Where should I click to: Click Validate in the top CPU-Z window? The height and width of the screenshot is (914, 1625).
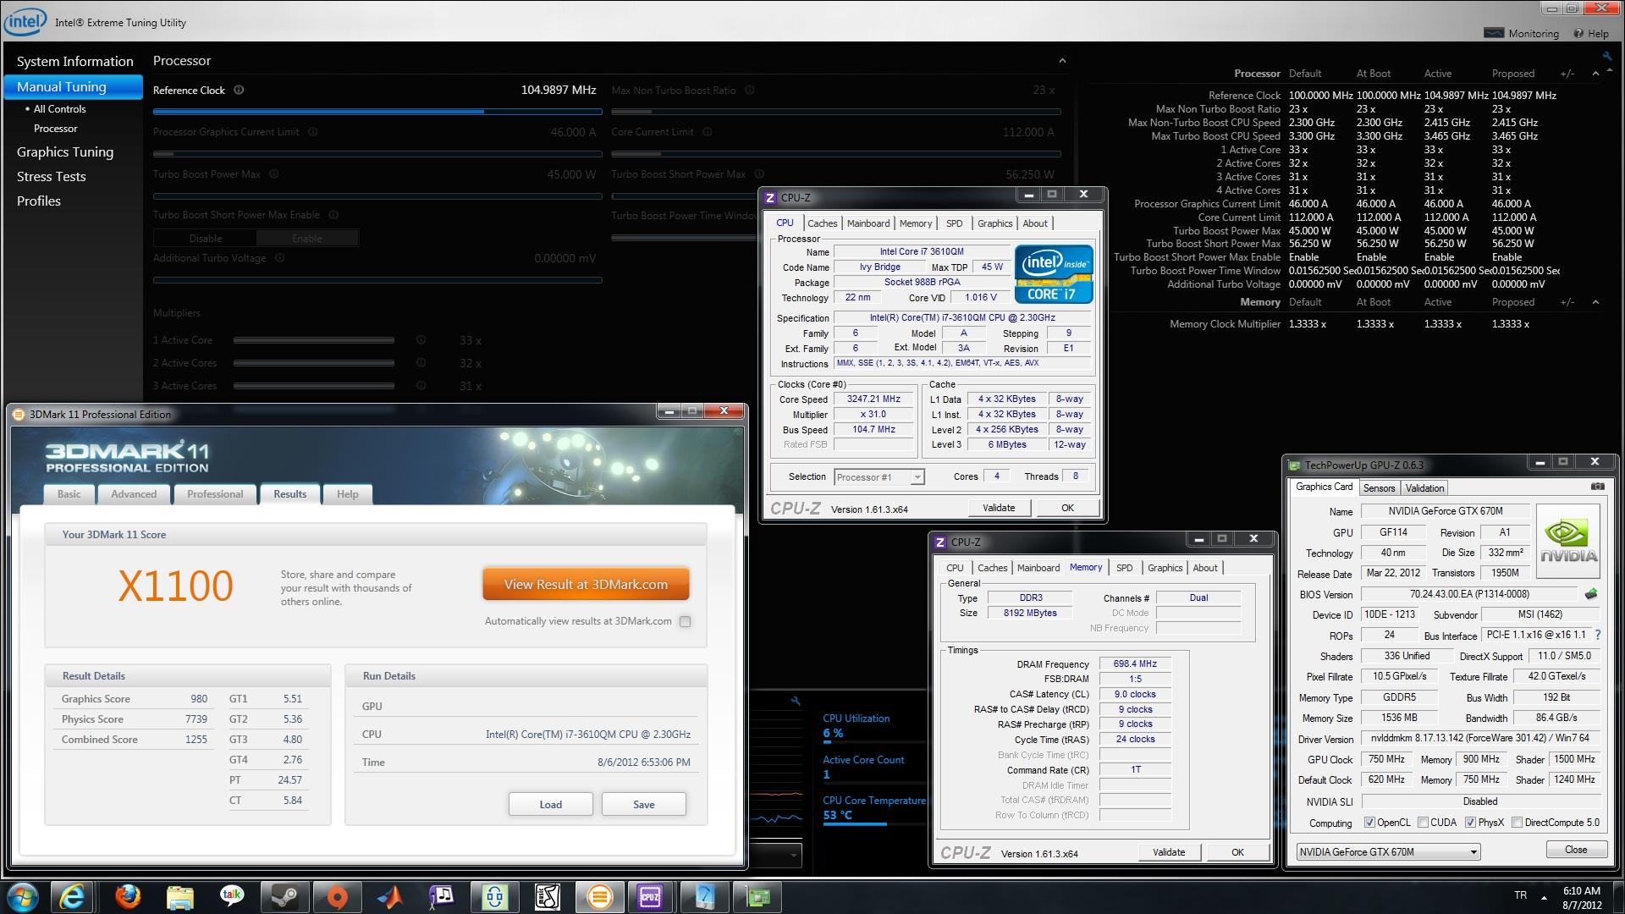[999, 508]
